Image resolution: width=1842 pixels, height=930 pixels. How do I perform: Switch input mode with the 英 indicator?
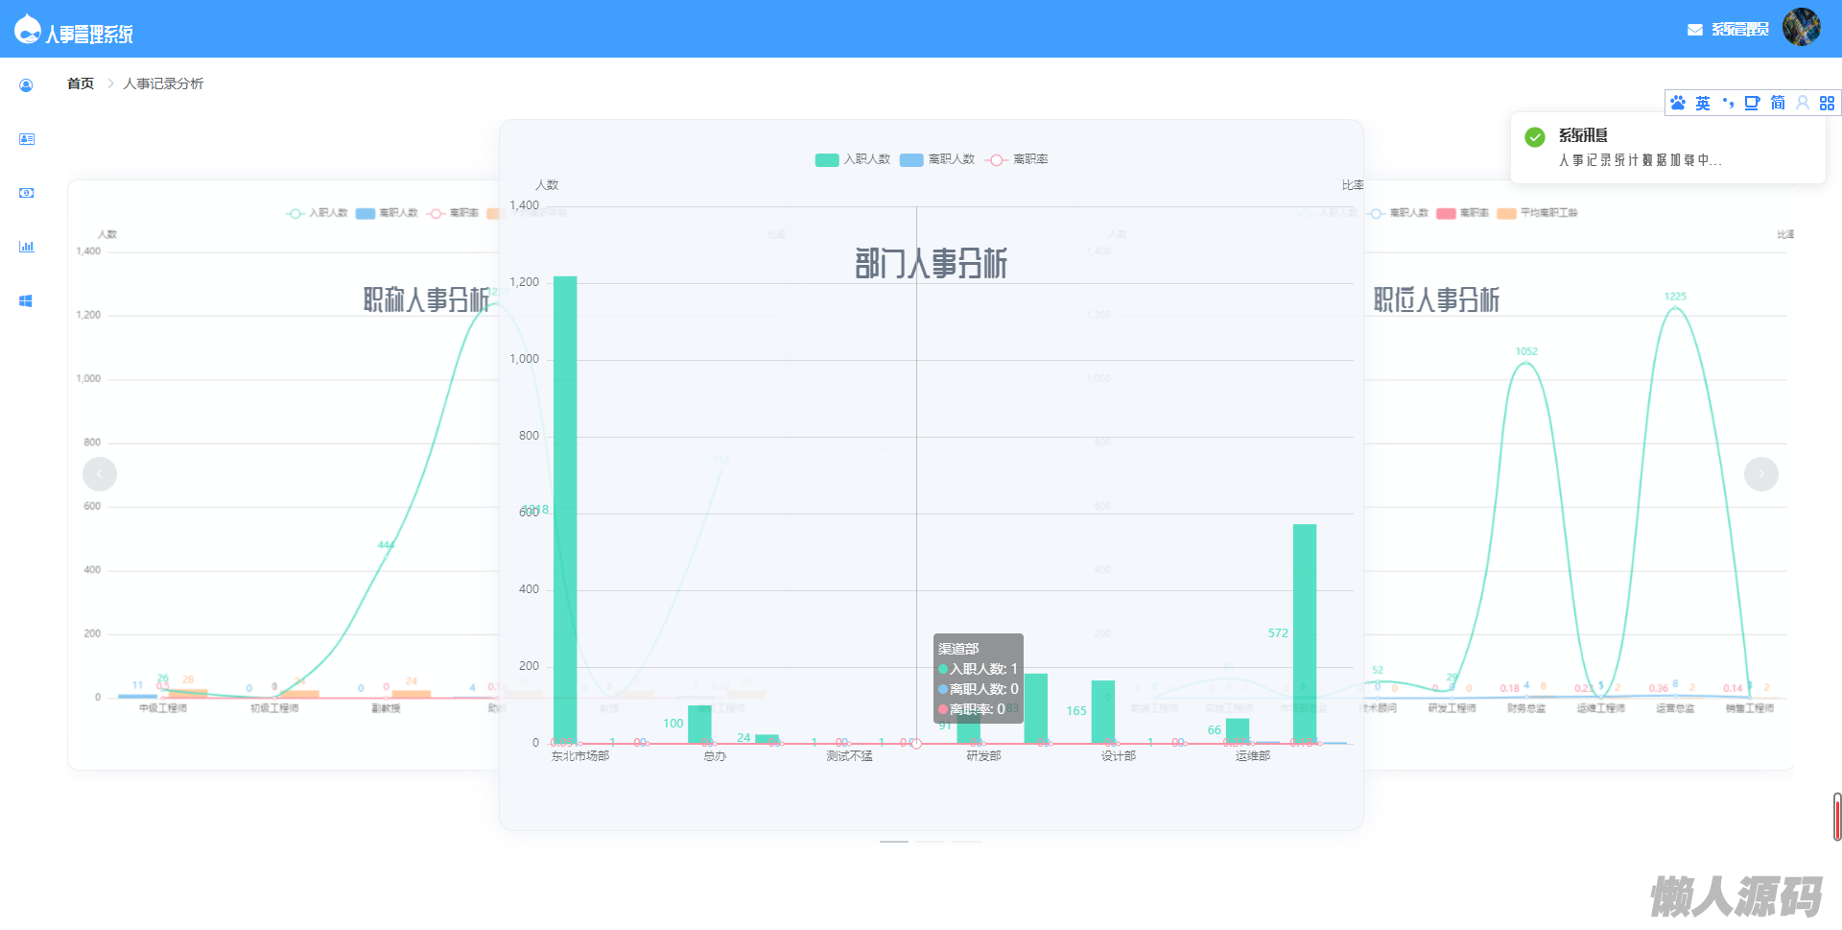coord(1702,103)
